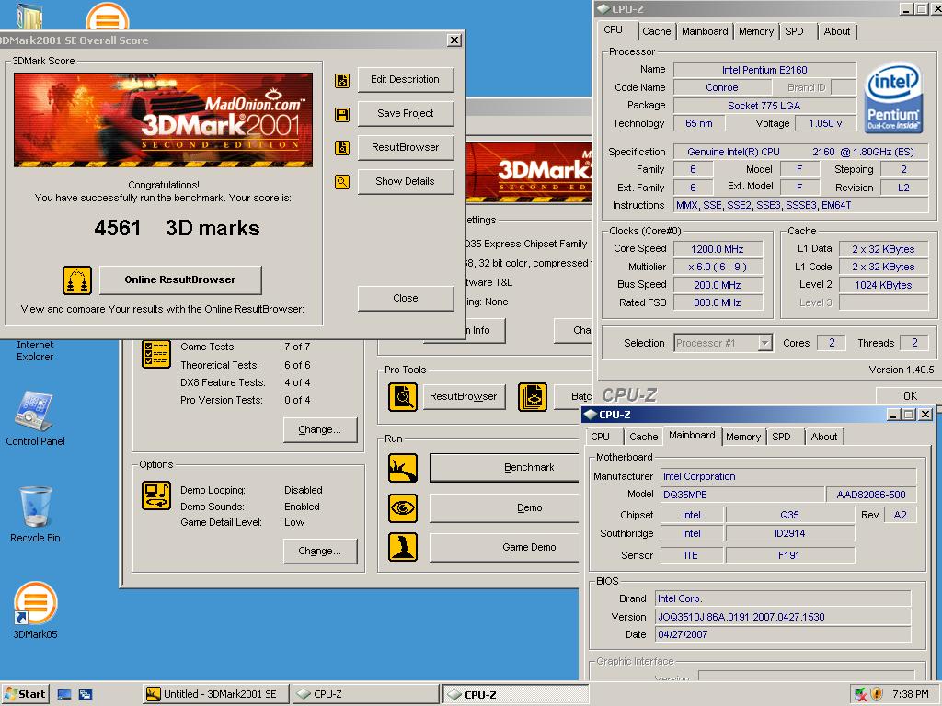Switch to first CPU-Z taskbar item
The image size is (942, 706).
tap(365, 695)
